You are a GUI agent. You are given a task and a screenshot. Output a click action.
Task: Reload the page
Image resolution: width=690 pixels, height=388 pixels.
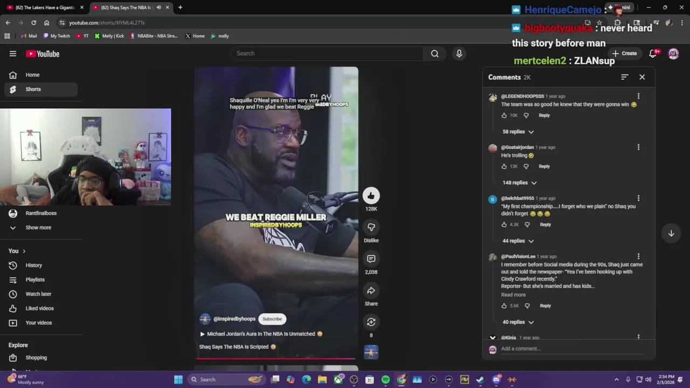(x=33, y=23)
